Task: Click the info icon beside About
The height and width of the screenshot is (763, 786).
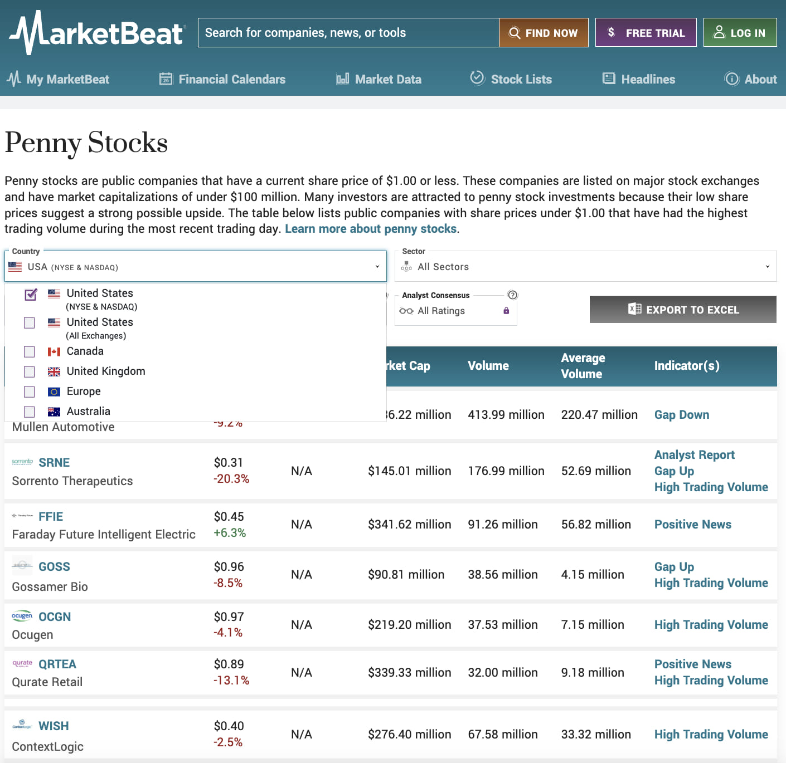Action: pos(731,79)
